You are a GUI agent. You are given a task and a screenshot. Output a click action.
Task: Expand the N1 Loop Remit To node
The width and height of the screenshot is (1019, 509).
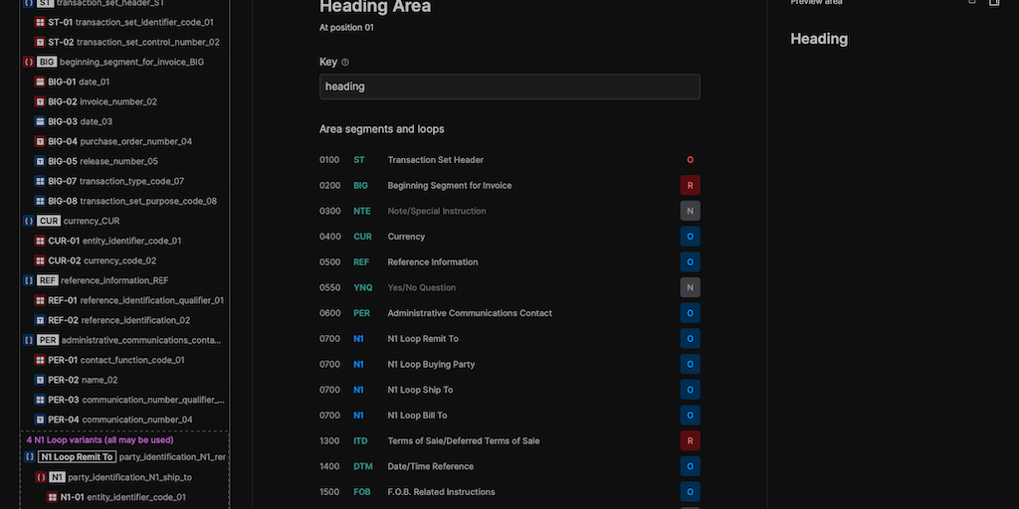(30, 457)
